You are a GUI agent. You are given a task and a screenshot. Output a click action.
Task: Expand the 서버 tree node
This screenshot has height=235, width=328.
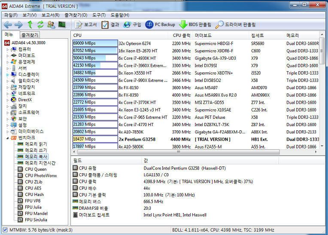(8, 69)
